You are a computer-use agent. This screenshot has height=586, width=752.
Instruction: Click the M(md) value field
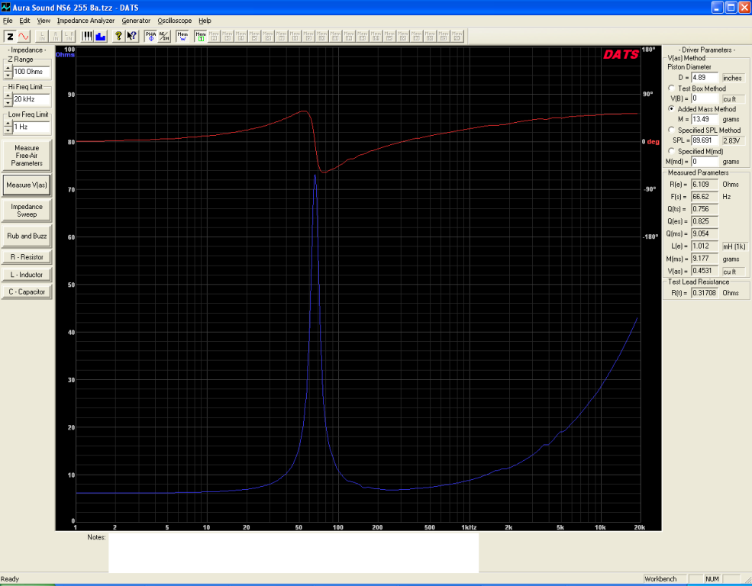click(705, 162)
